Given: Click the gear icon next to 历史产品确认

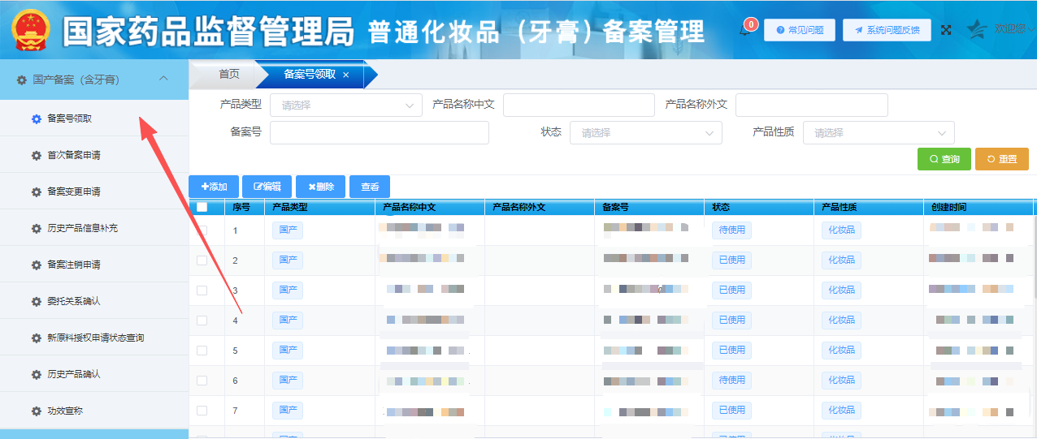Looking at the screenshot, I should [36, 374].
